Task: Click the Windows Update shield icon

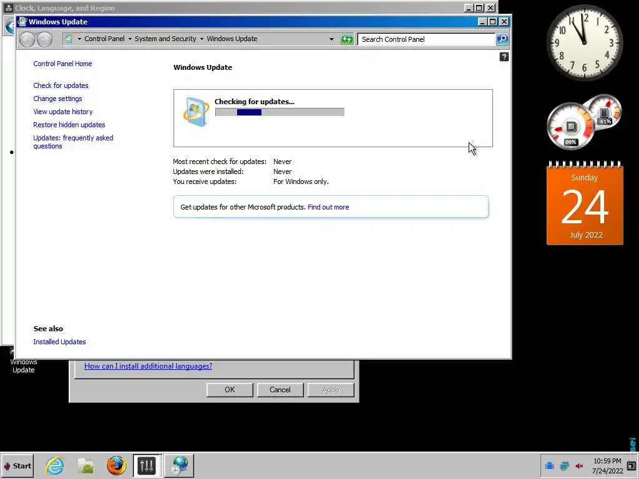Action: coord(196,112)
